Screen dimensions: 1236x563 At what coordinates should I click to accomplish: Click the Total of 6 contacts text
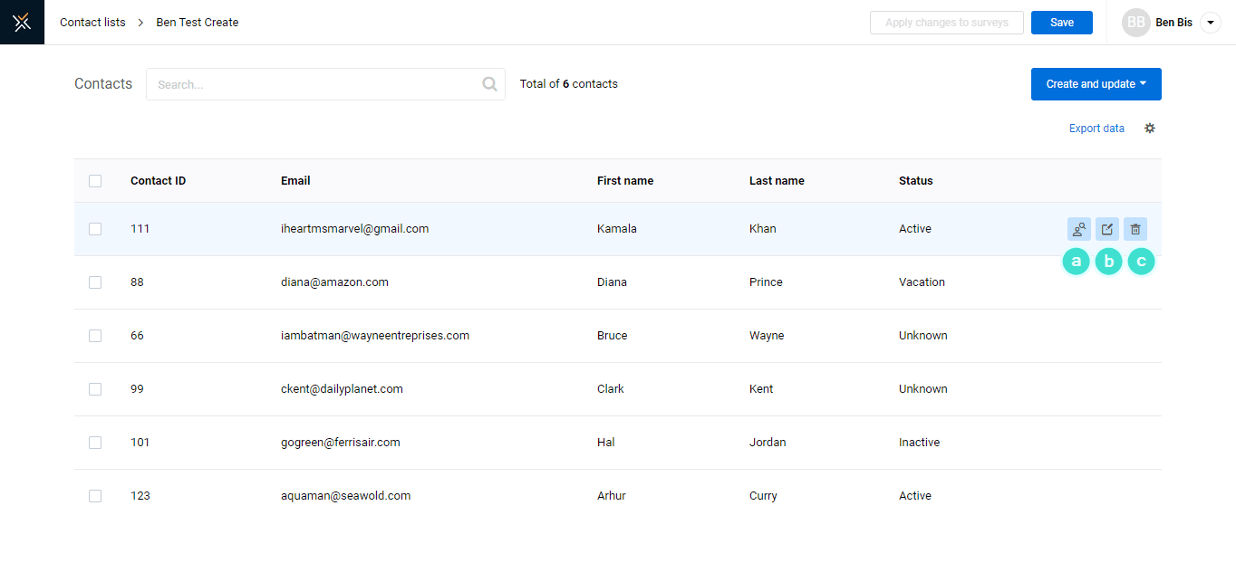click(569, 84)
